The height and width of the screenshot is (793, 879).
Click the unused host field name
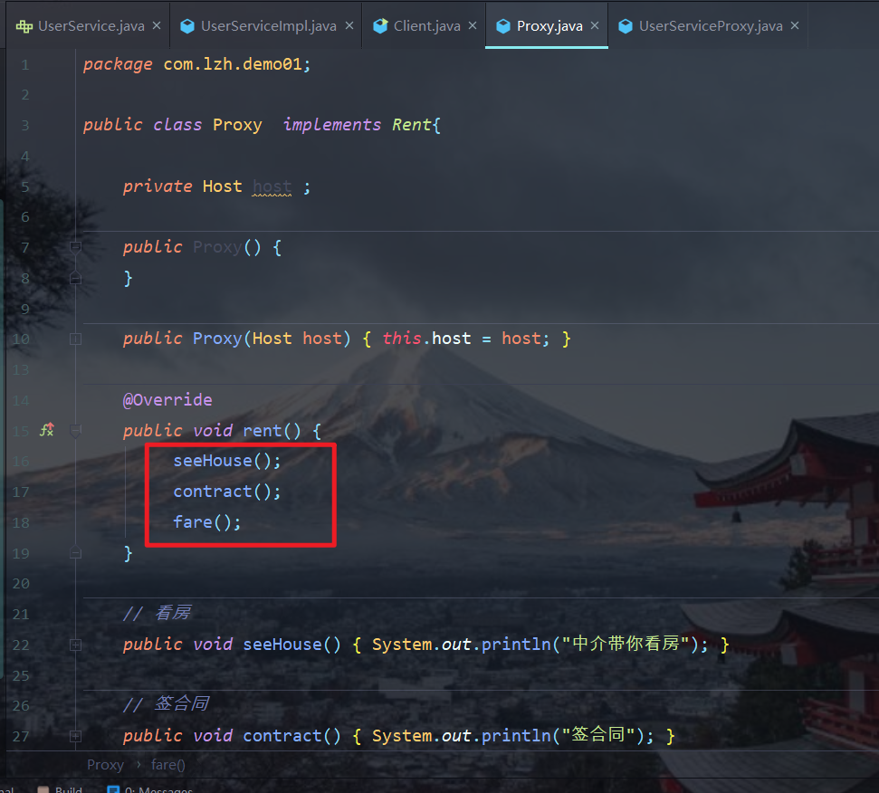[272, 186]
